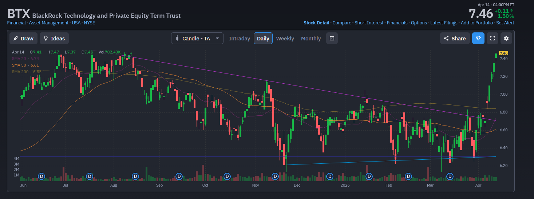Click the Set Alert link
Image resolution: width=534 pixels, height=199 pixels.
coord(505,23)
